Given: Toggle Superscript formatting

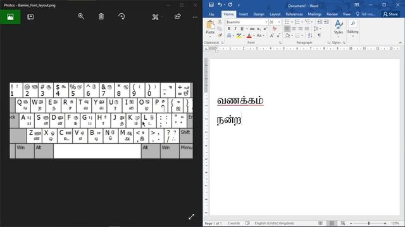Looking at the screenshot, I should 265,29.
